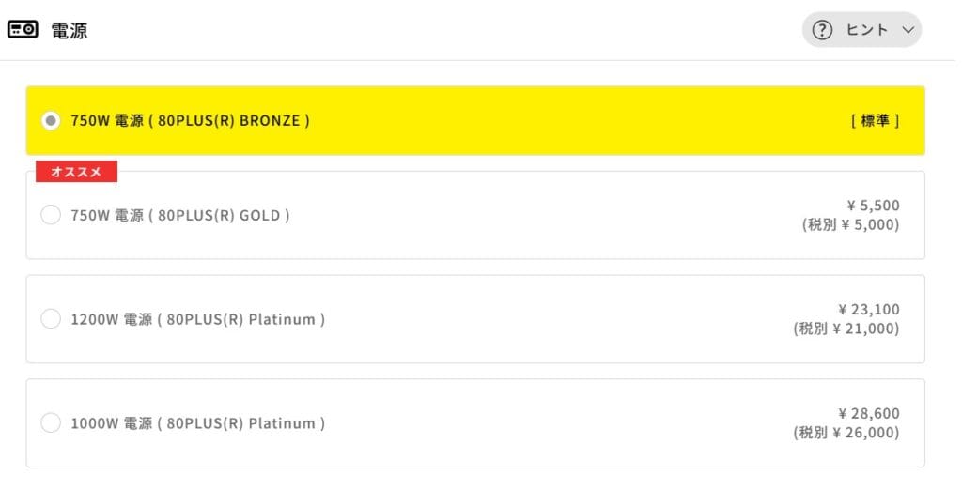Click the 750W 電源 BRONZE option text
This screenshot has width=962, height=490.
coord(190,121)
